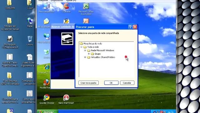Viewport: 200px width, 113px height.
Task: Click Cancelar in Procurar pasta dialog
Action: pos(127,83)
